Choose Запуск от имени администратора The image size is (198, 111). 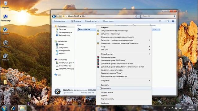coord(124,31)
